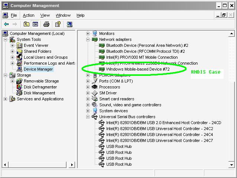Open the File menu

(x=14, y=15)
